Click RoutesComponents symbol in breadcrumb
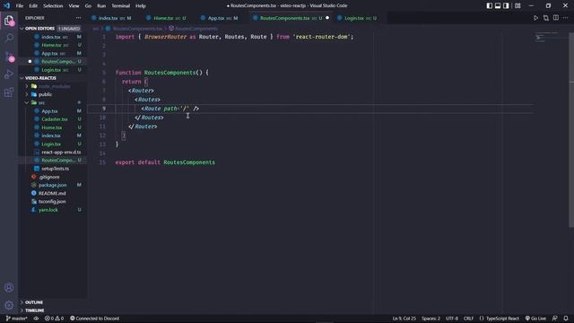 (194, 28)
